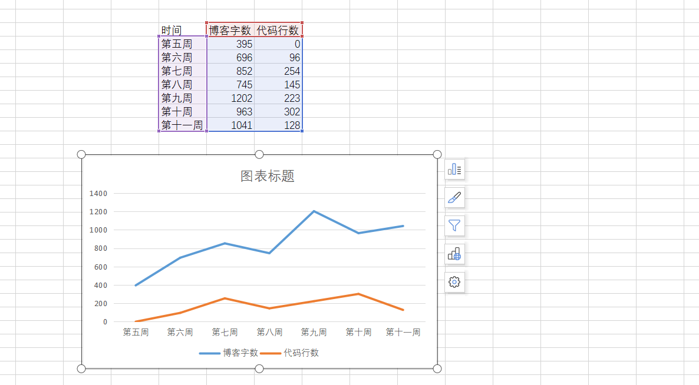Screen dimensions: 699x385
Task: Select the cell with value 1041
Action: tap(230, 125)
